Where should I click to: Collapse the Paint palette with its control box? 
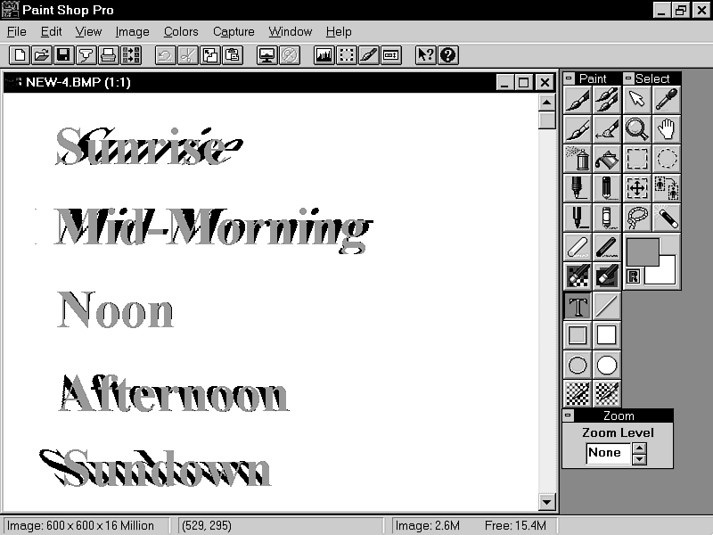click(x=569, y=78)
